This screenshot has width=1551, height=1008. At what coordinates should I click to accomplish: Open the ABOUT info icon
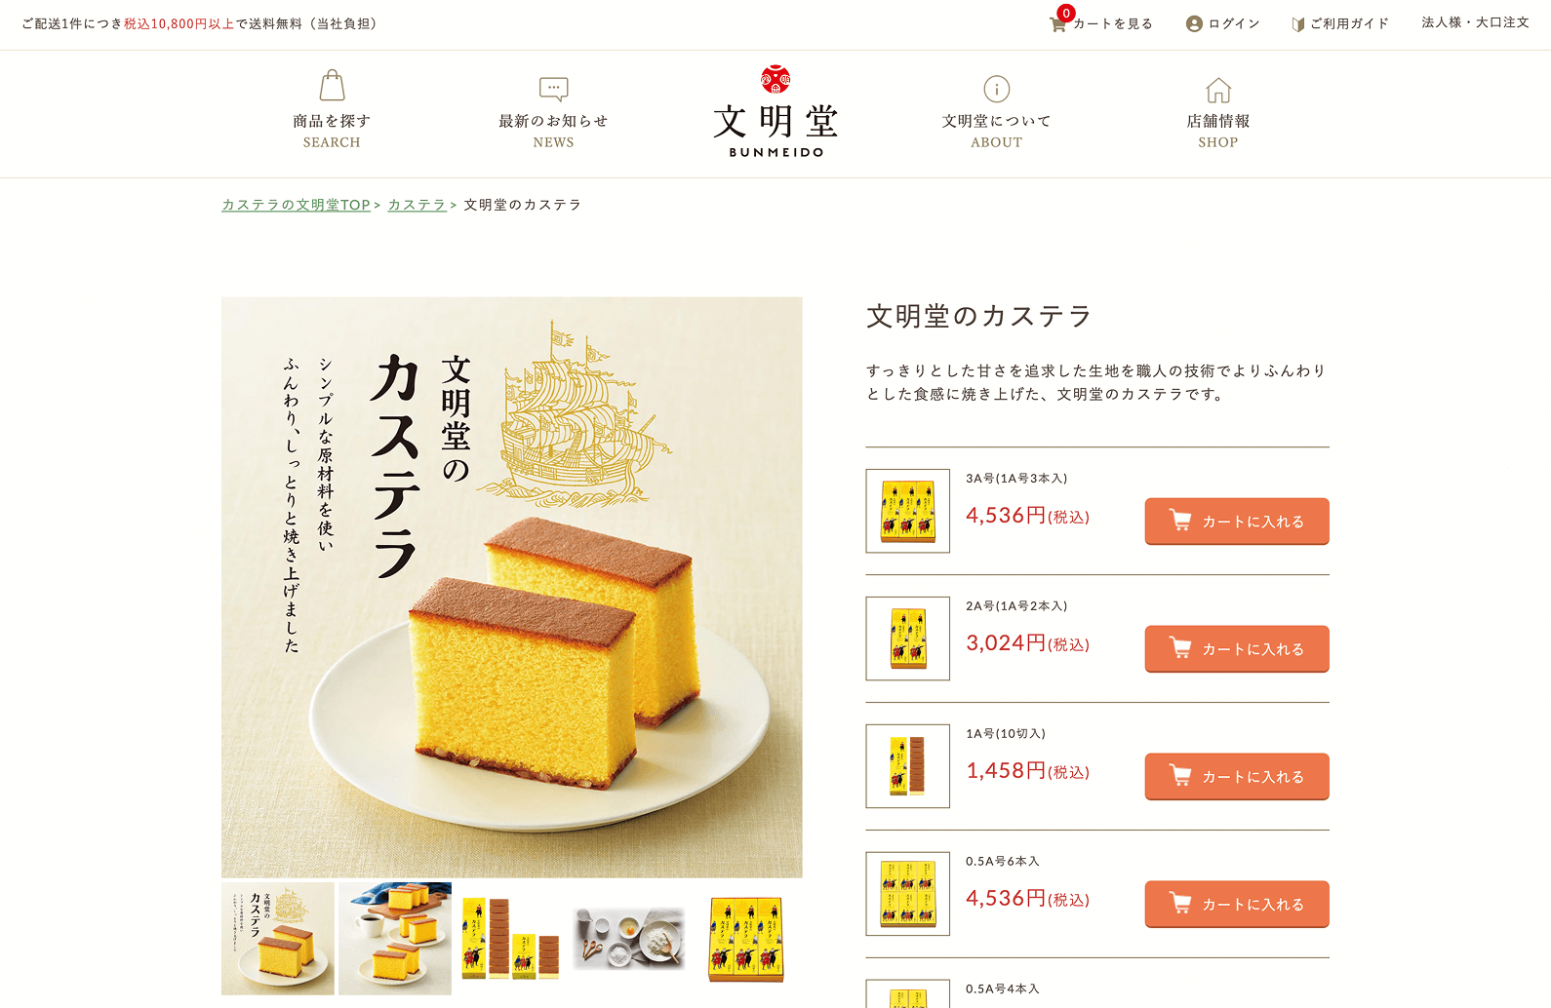(x=996, y=89)
